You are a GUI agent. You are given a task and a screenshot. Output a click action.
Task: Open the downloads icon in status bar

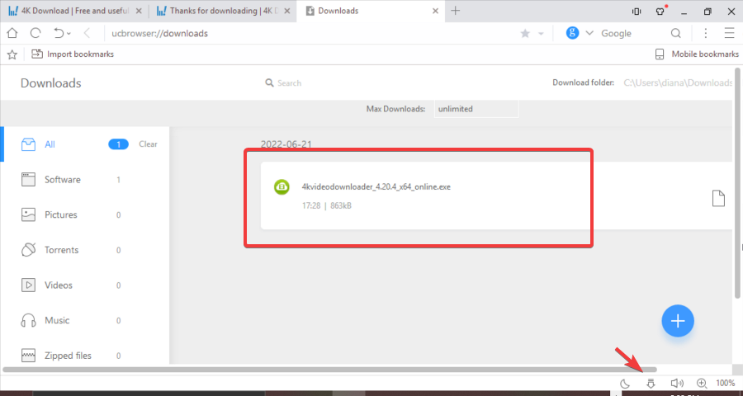[x=651, y=383]
